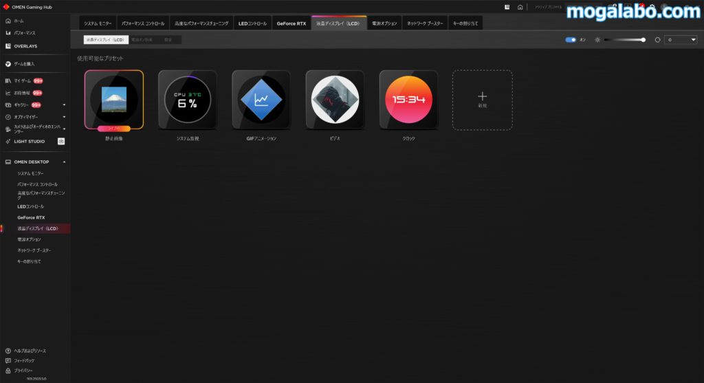704x383 pixels.
Task: Click the rotation icon beside the dropdown
Action: coord(657,40)
